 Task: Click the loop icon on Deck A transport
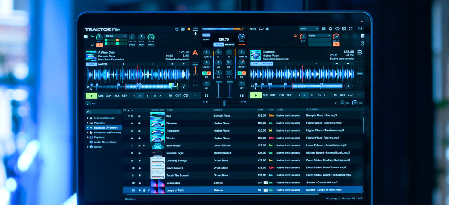pos(186,95)
